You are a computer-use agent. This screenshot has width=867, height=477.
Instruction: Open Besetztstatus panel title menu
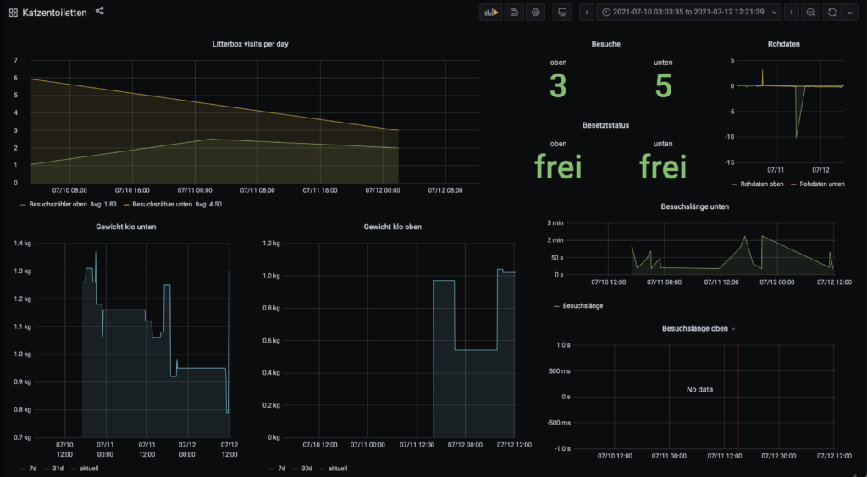coord(605,125)
